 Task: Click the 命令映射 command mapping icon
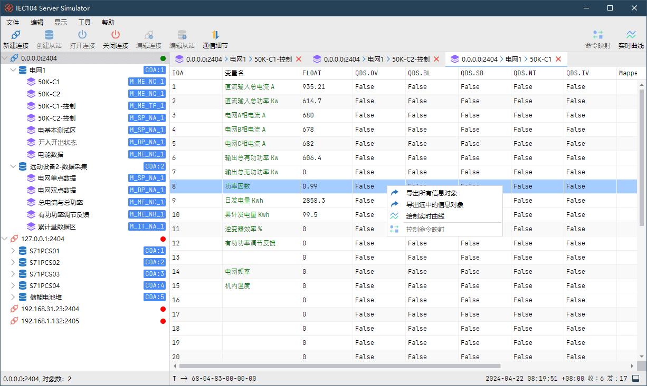(597, 35)
